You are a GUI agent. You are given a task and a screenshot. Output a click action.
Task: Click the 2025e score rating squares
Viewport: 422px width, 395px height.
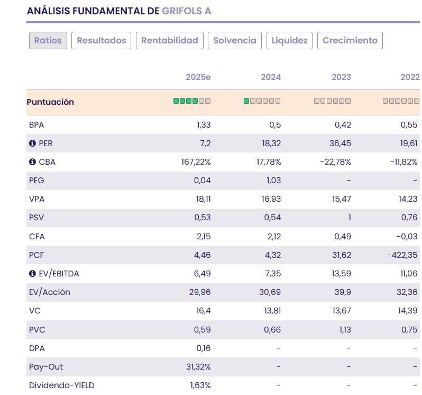[x=192, y=101]
